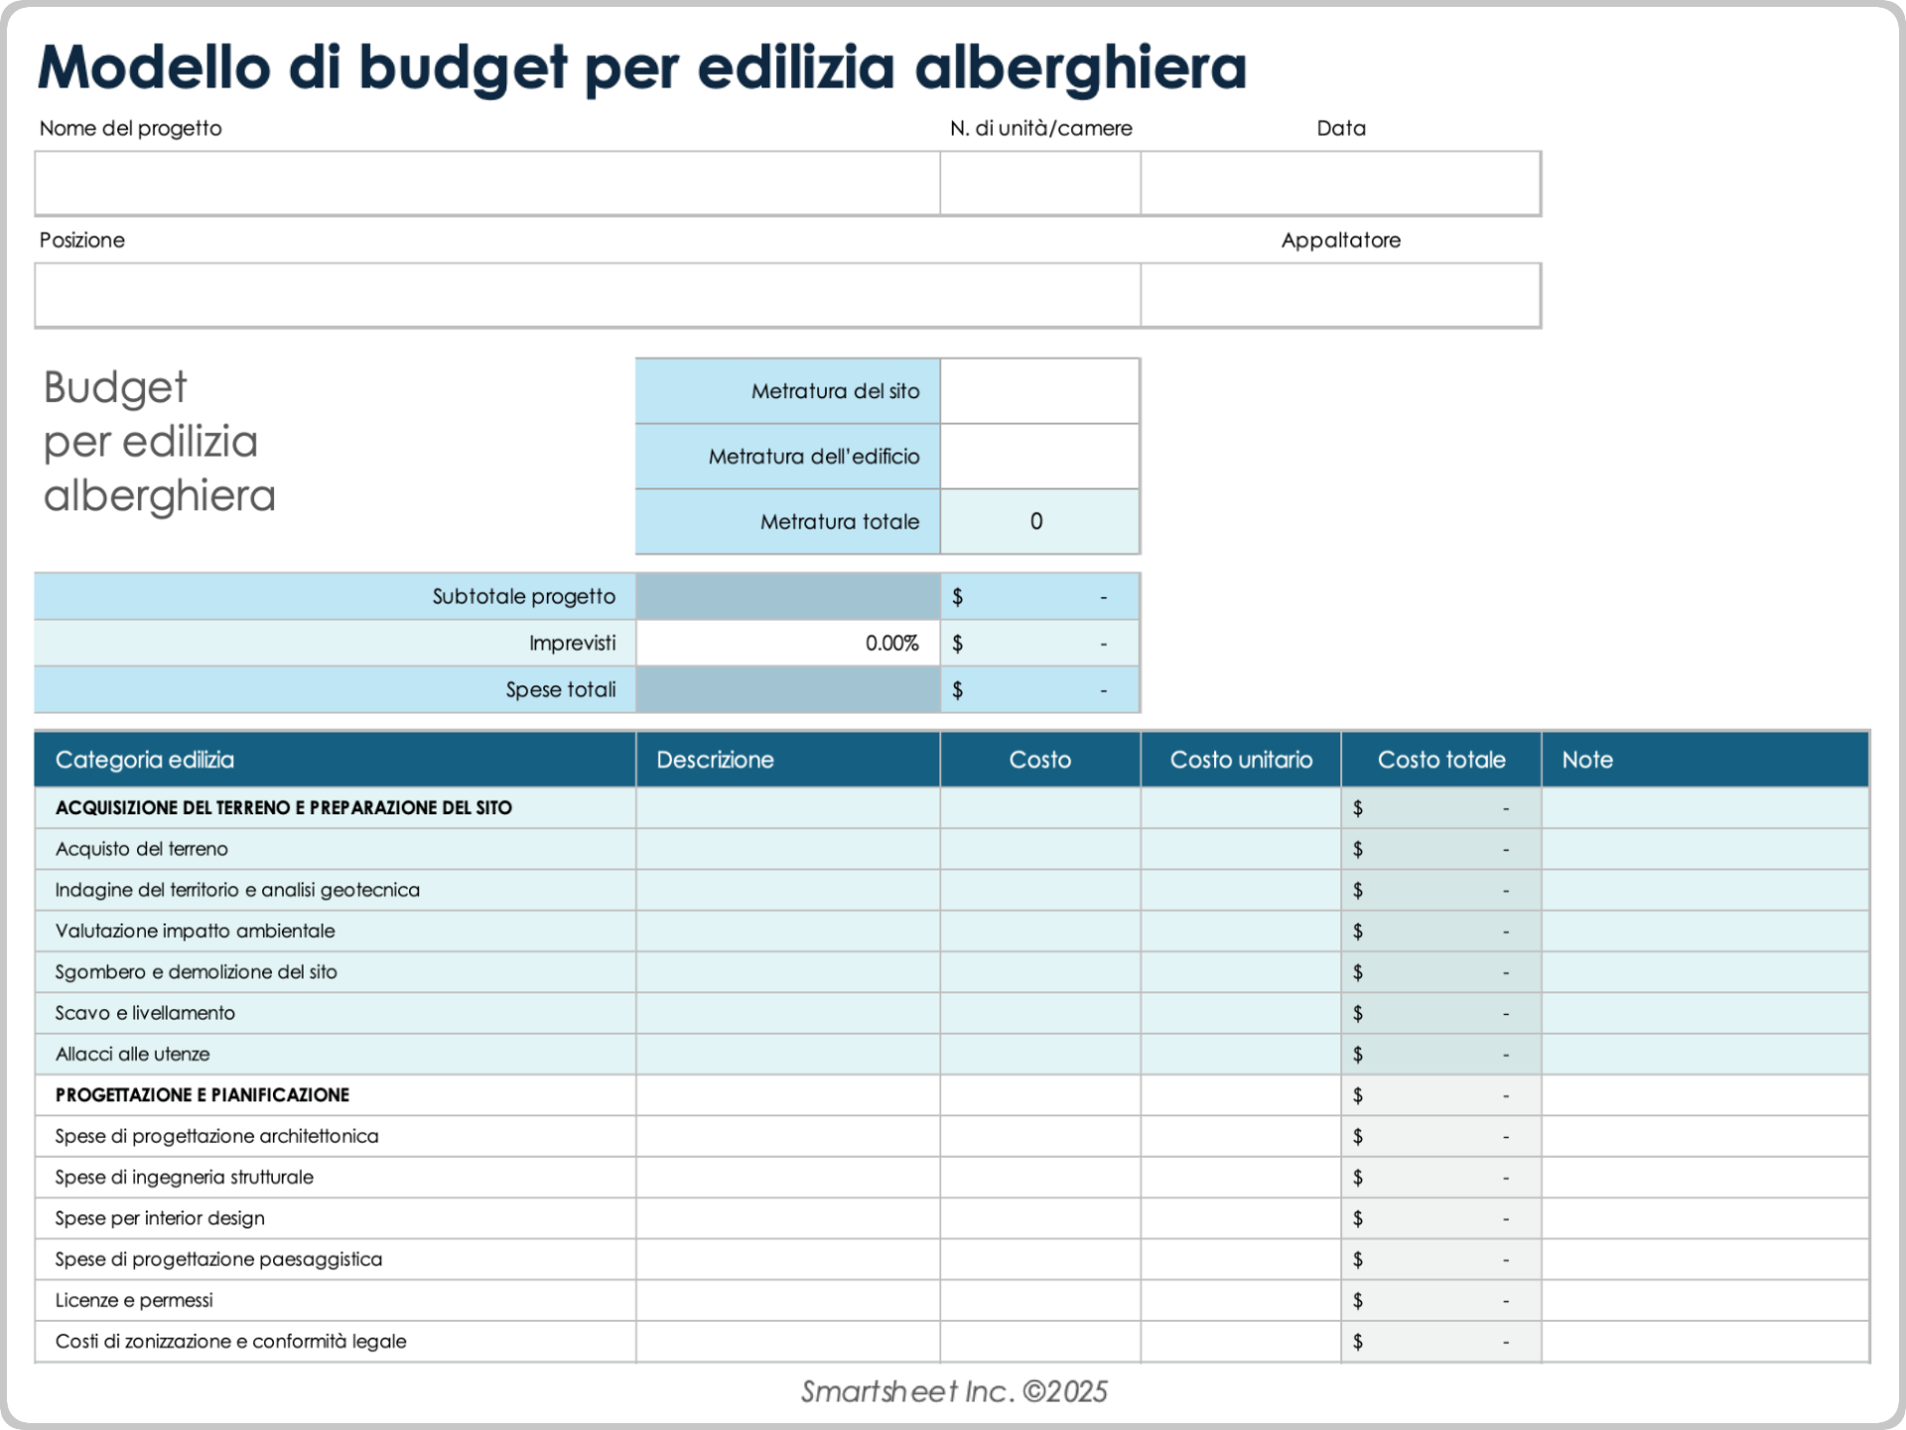Screen dimensions: 1906x1430
Task: Click Note cell for Spese per interior design
Action: pyautogui.click(x=1704, y=1218)
